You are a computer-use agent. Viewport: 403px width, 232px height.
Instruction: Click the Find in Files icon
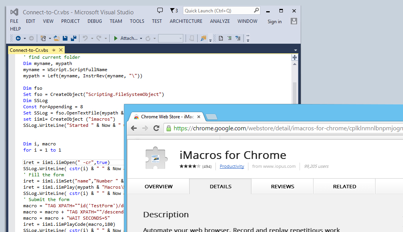click(203, 38)
